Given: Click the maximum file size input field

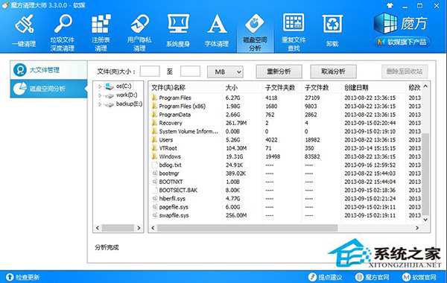Looking at the screenshot, I should pyautogui.click(x=190, y=71).
